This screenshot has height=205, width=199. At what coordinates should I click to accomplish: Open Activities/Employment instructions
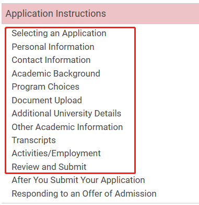[x=56, y=154]
